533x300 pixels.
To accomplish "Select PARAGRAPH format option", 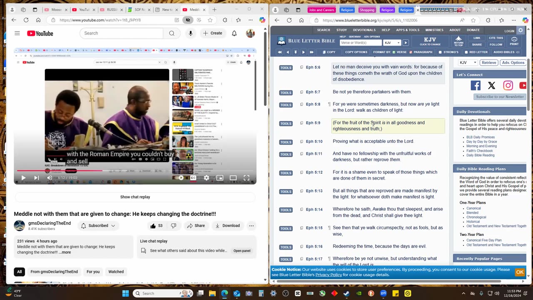I will click(x=421, y=52).
